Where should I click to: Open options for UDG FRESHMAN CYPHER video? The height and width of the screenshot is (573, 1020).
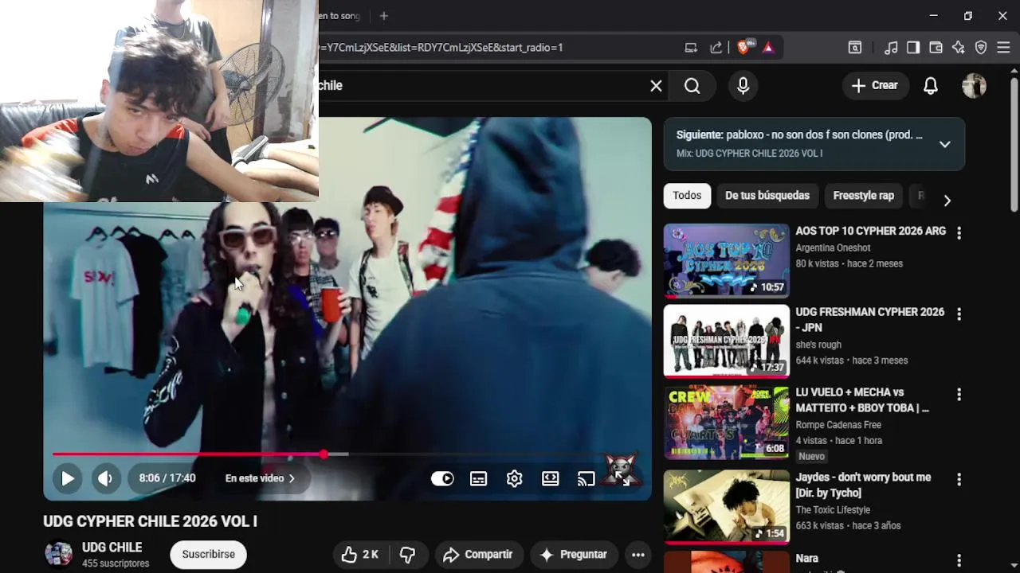(x=959, y=314)
